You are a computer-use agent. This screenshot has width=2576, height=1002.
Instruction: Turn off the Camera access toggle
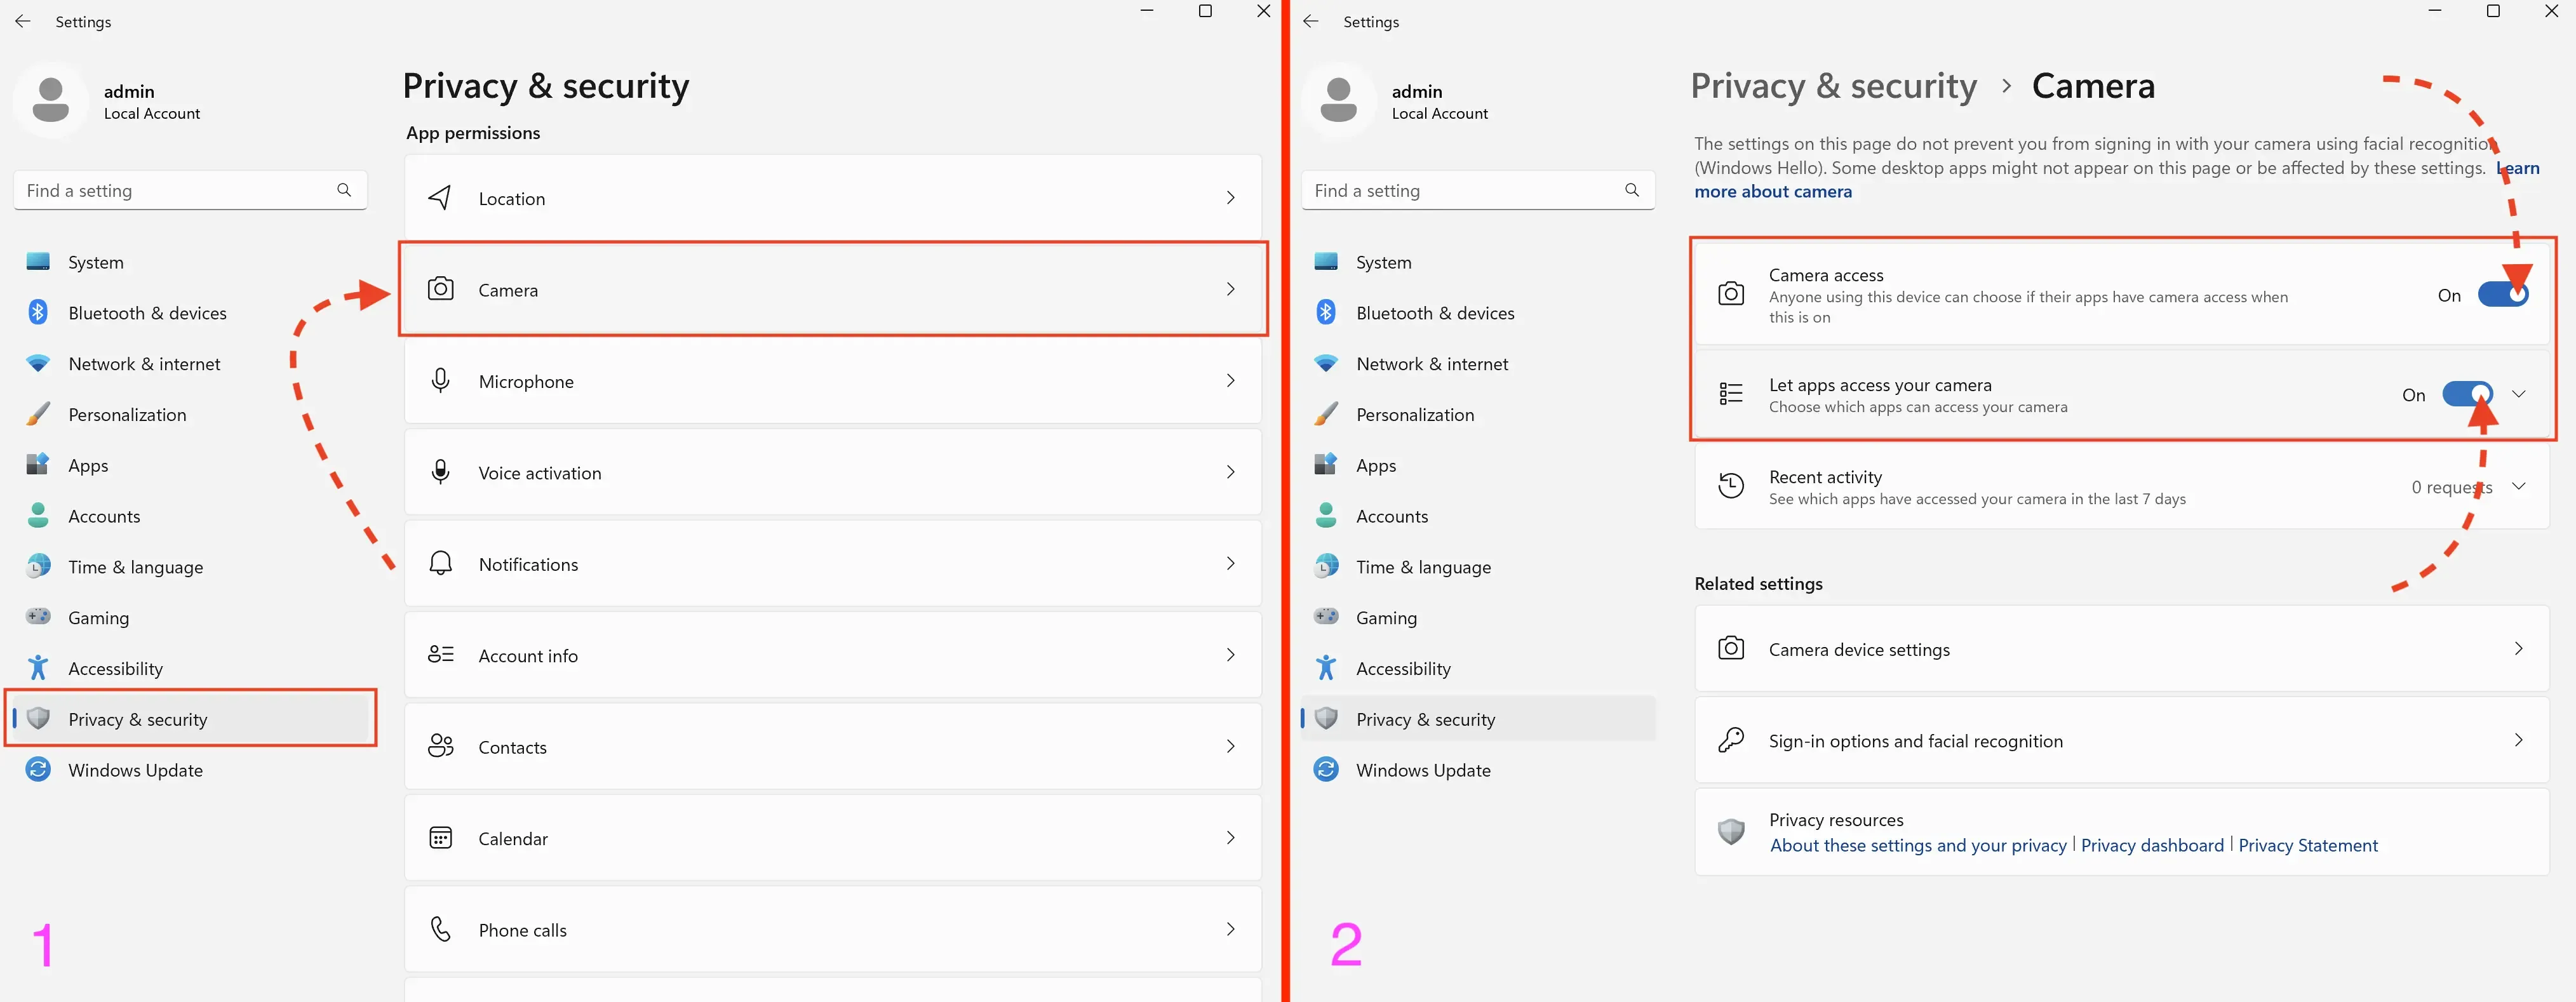click(x=2502, y=295)
